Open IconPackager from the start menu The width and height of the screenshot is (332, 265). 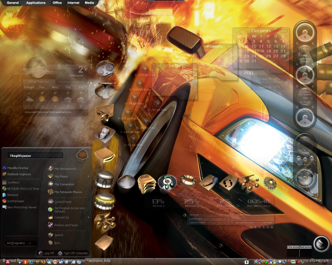coord(13,201)
